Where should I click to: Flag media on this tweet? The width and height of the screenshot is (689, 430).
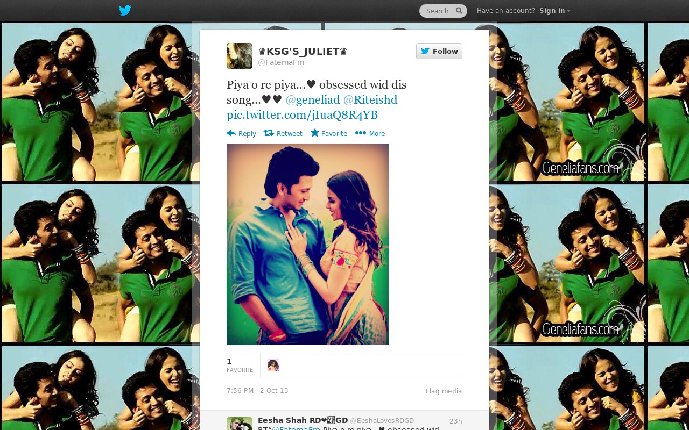(444, 391)
